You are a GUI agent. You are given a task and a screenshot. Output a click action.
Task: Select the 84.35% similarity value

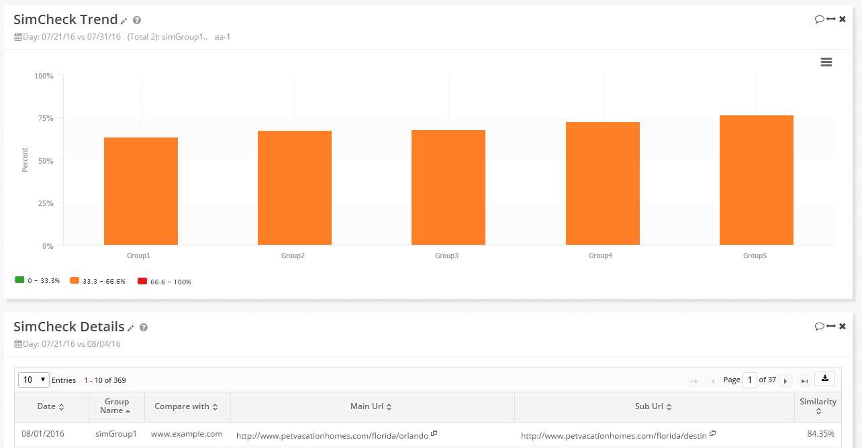[820, 434]
